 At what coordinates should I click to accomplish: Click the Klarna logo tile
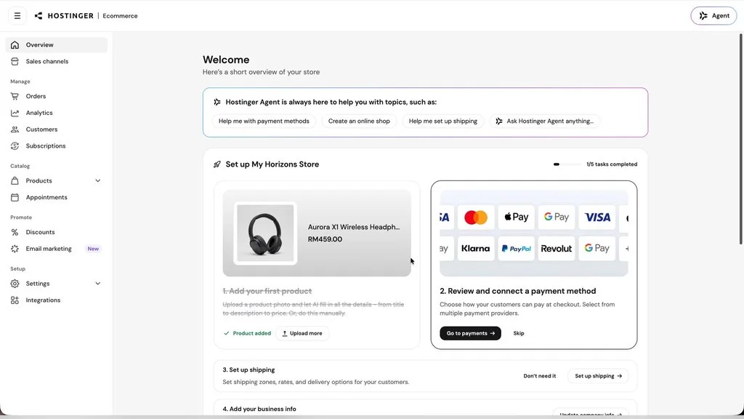(x=475, y=249)
